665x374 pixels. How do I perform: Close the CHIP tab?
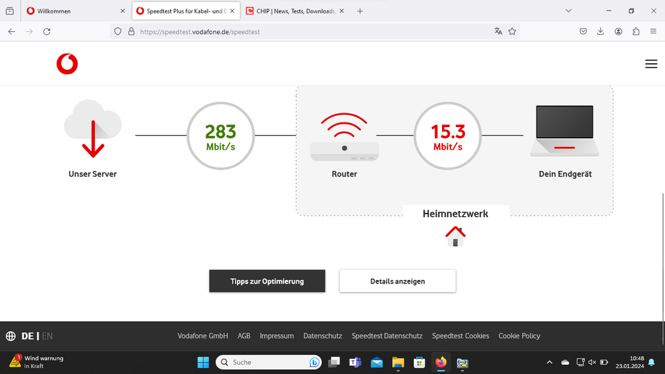342,11
